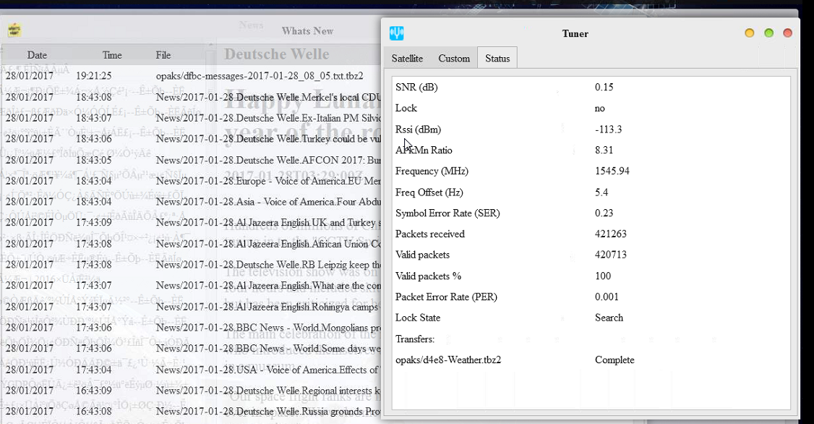Select BBC News World Mongolians row

[x=191, y=327]
